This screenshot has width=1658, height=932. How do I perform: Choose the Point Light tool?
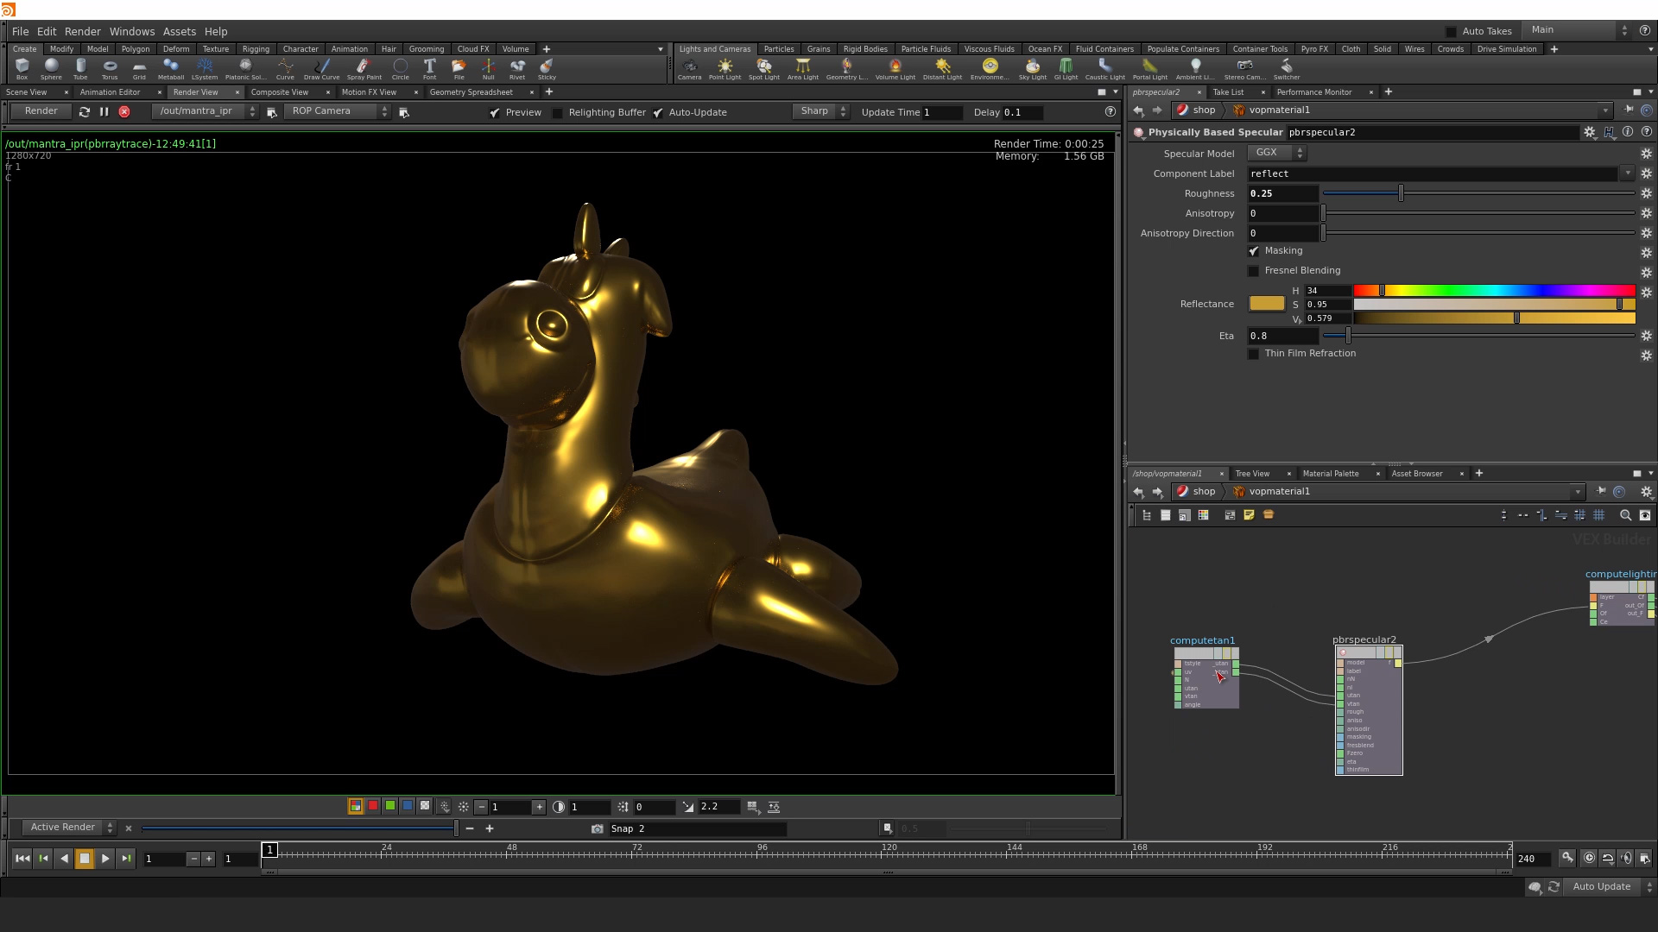725,68
